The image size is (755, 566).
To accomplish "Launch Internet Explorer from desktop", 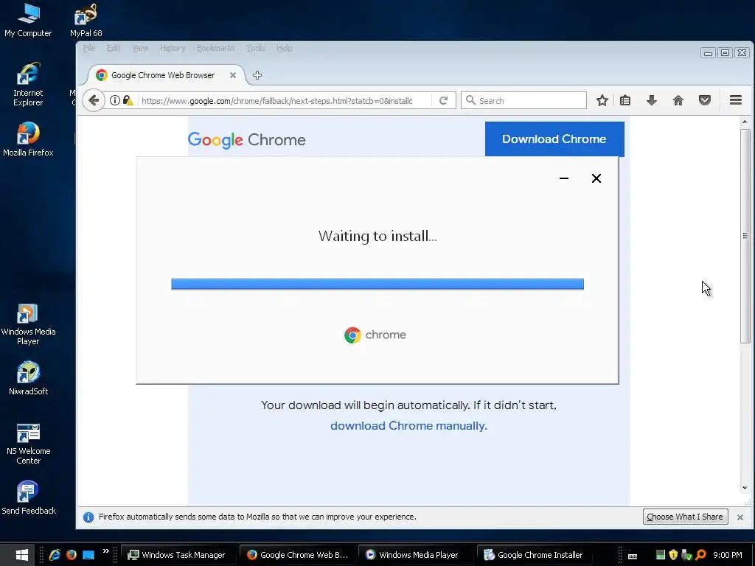I will (x=28, y=84).
